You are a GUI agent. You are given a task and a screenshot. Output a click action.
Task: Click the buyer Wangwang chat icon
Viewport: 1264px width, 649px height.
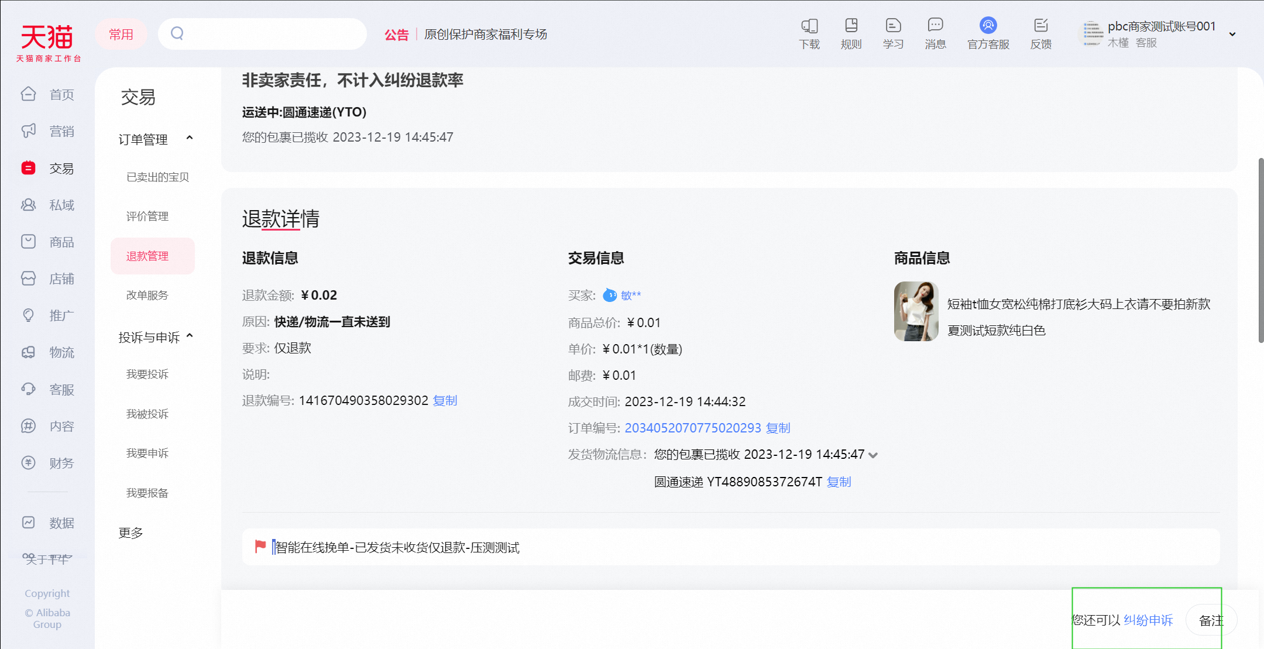610,295
